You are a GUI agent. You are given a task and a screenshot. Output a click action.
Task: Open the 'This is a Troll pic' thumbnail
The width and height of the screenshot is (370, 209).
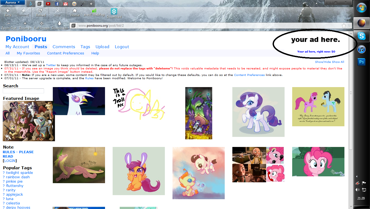(x=139, y=103)
